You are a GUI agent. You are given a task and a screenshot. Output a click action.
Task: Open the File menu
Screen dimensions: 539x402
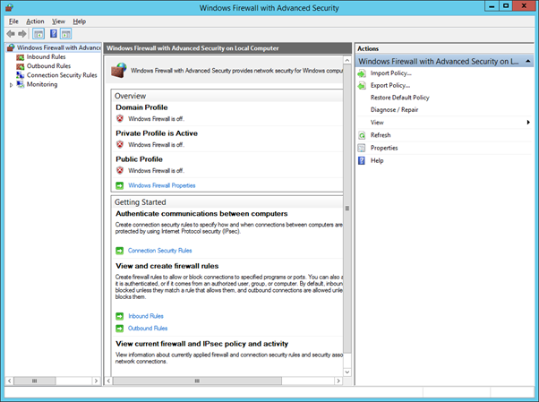(13, 21)
